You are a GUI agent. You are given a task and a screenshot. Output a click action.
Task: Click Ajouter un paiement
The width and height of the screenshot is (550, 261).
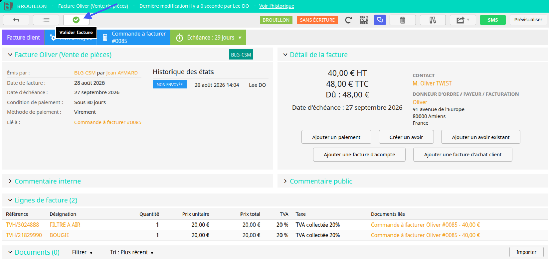(x=336, y=137)
